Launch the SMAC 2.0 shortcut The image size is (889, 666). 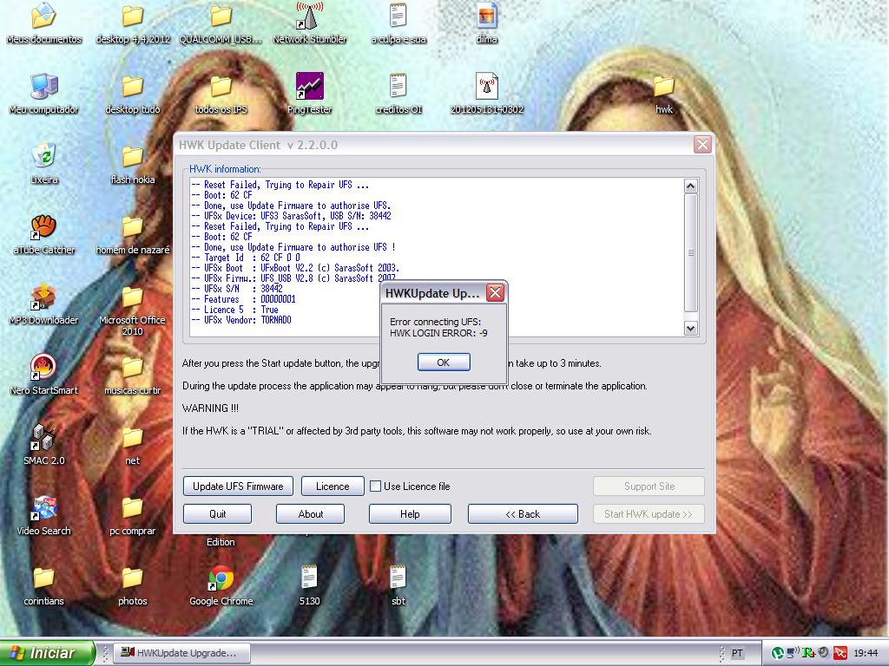point(43,445)
